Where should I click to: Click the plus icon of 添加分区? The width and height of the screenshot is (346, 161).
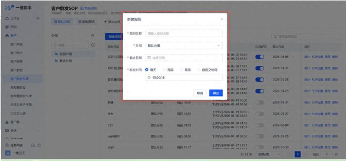coord(105,22)
